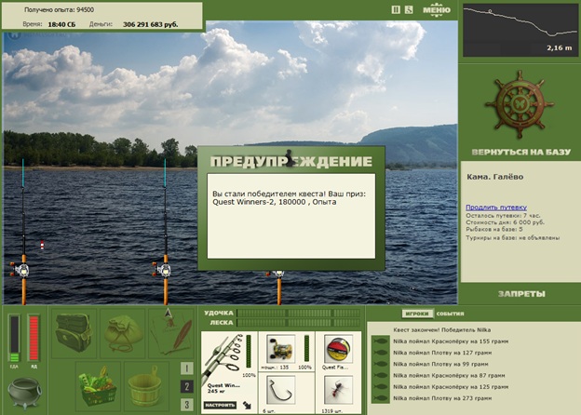This screenshot has height=415, width=581.
Task: Click the fish icon beside Красноперку 87 грамм
Action: tap(380, 375)
